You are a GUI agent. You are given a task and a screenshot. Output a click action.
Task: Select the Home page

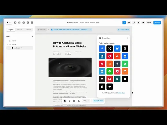point(14,41)
